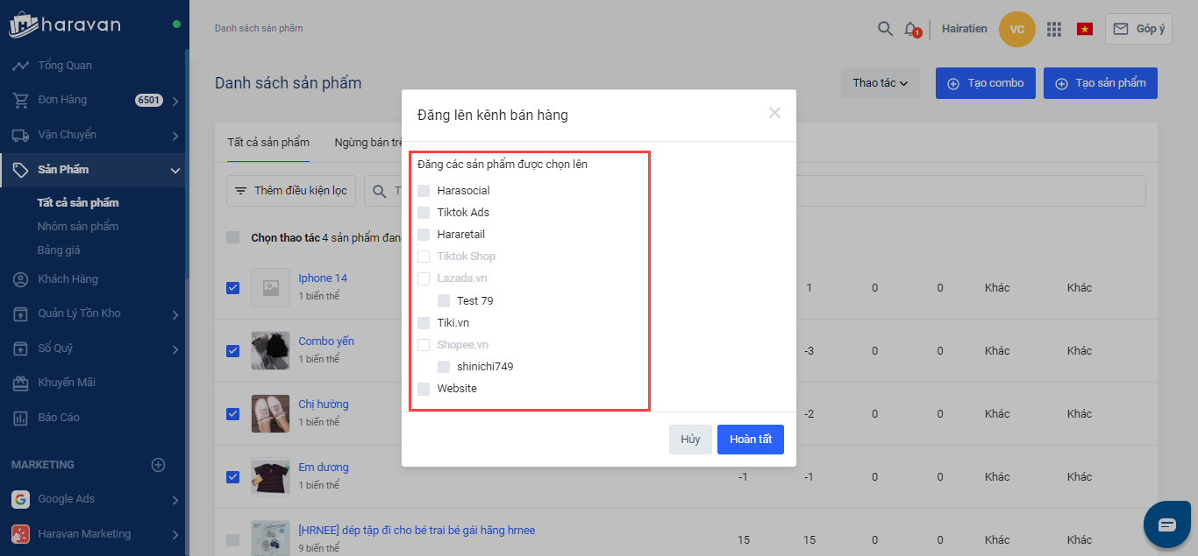Click the Quản Lý Tồn Kho icon
This screenshot has height=556, width=1198.
(x=21, y=313)
